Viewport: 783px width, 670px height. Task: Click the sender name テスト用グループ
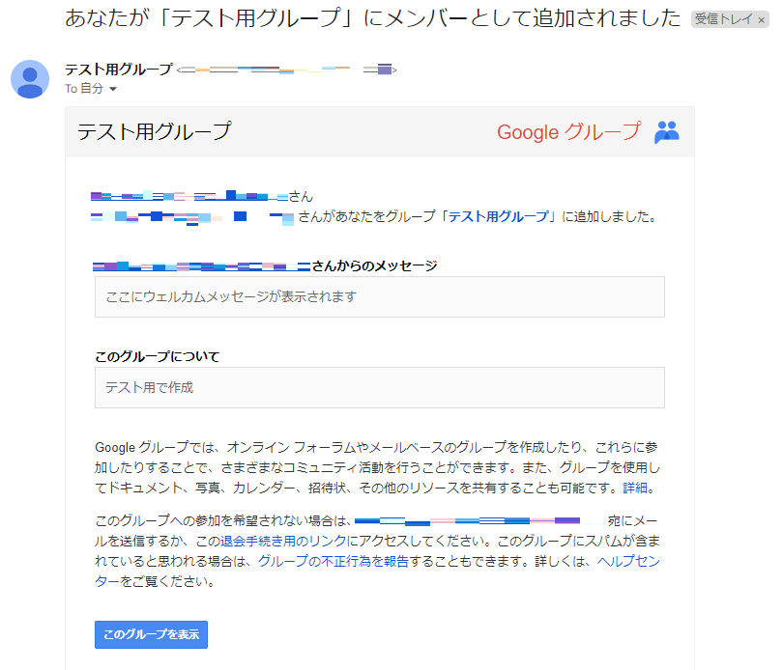[x=118, y=70]
